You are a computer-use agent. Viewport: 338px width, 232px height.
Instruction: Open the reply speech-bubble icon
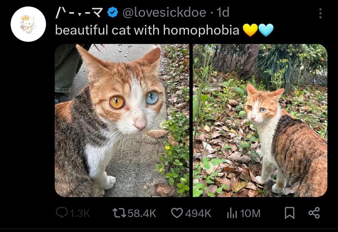(x=62, y=213)
